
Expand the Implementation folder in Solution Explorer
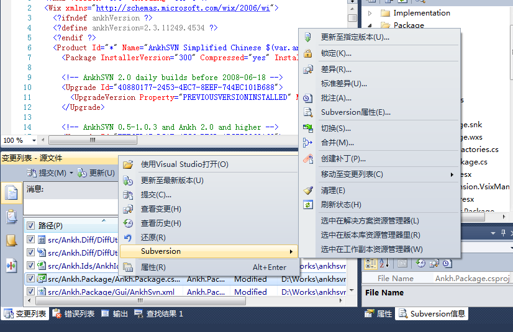[370, 13]
